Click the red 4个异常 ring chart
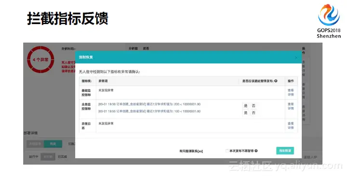This screenshot has width=347, height=176. click(x=40, y=60)
